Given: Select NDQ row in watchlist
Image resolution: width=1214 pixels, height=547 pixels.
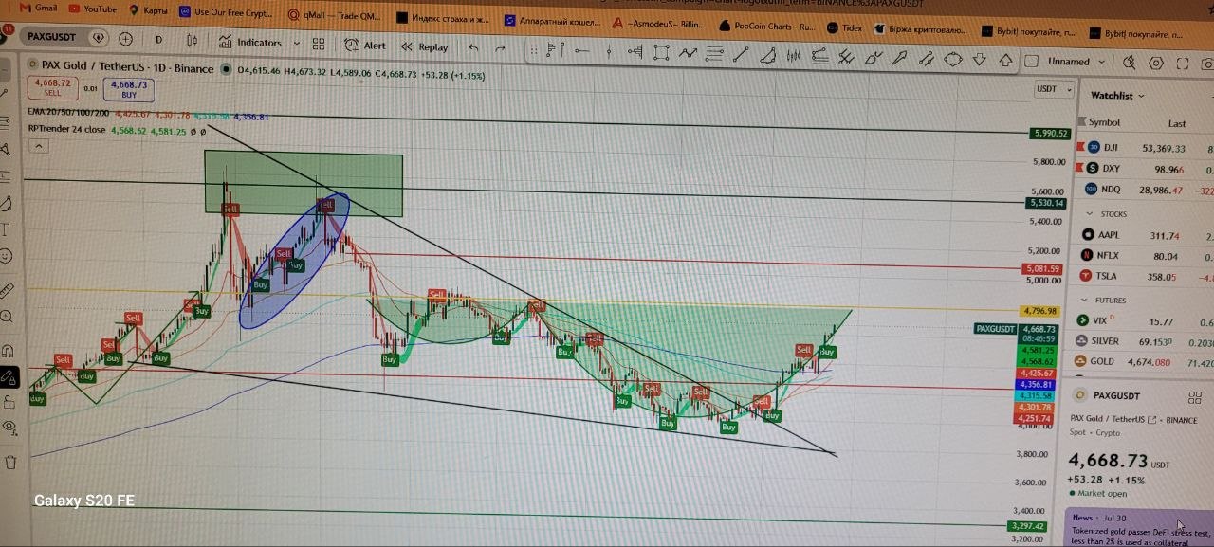Looking at the screenshot, I should (1145, 190).
